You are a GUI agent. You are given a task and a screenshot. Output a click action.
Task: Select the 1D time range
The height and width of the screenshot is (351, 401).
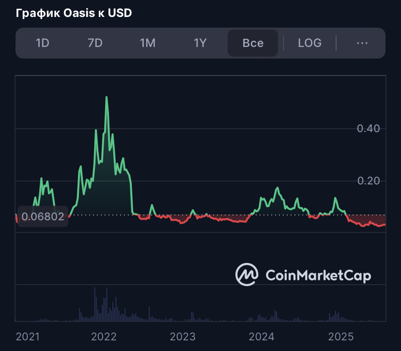click(43, 43)
